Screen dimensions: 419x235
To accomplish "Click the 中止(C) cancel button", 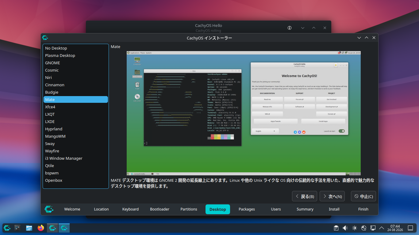I will tap(363, 196).
